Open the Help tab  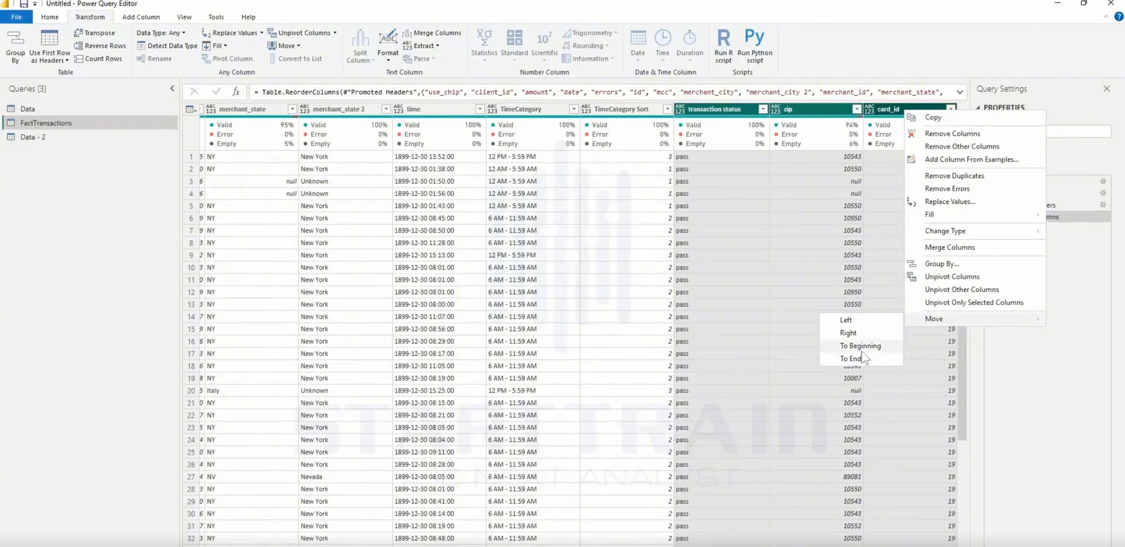point(249,17)
